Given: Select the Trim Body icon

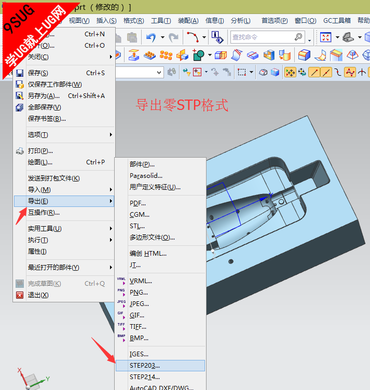Looking at the screenshot, I should point(221,55).
